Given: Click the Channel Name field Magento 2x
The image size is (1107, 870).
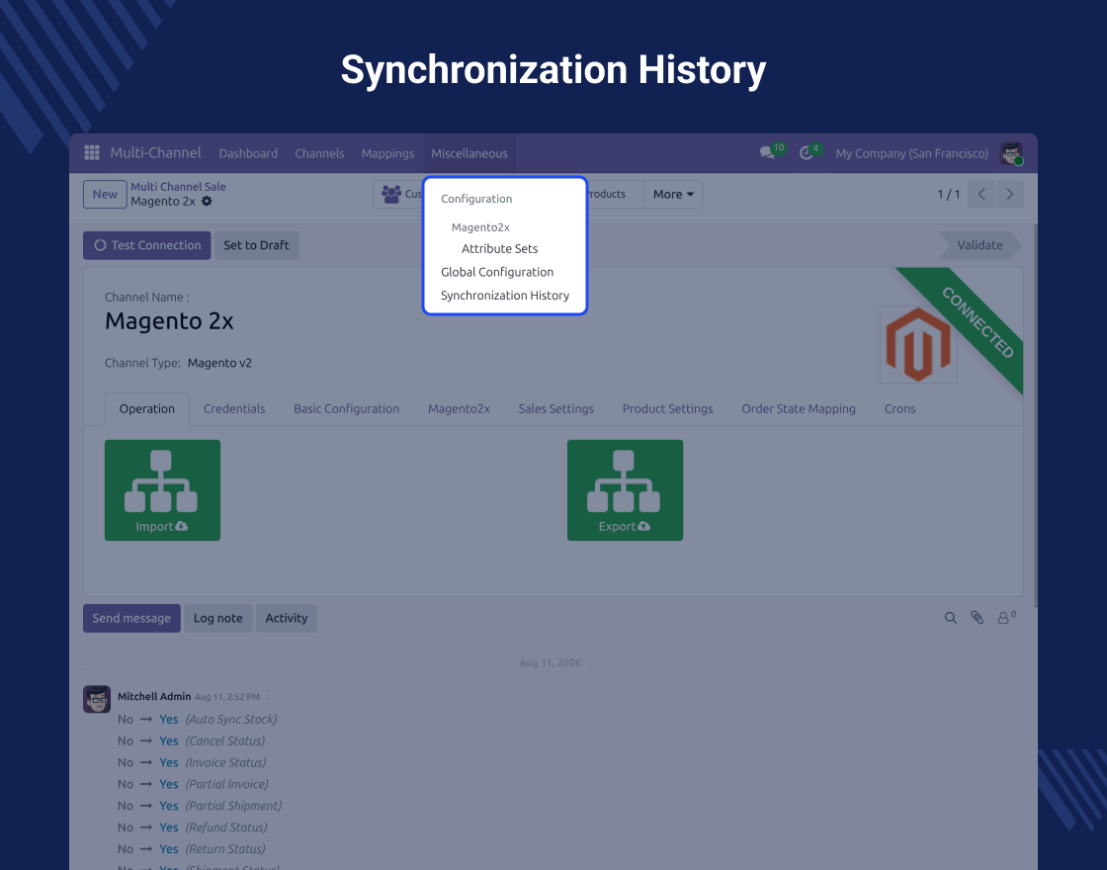Looking at the screenshot, I should click(169, 320).
